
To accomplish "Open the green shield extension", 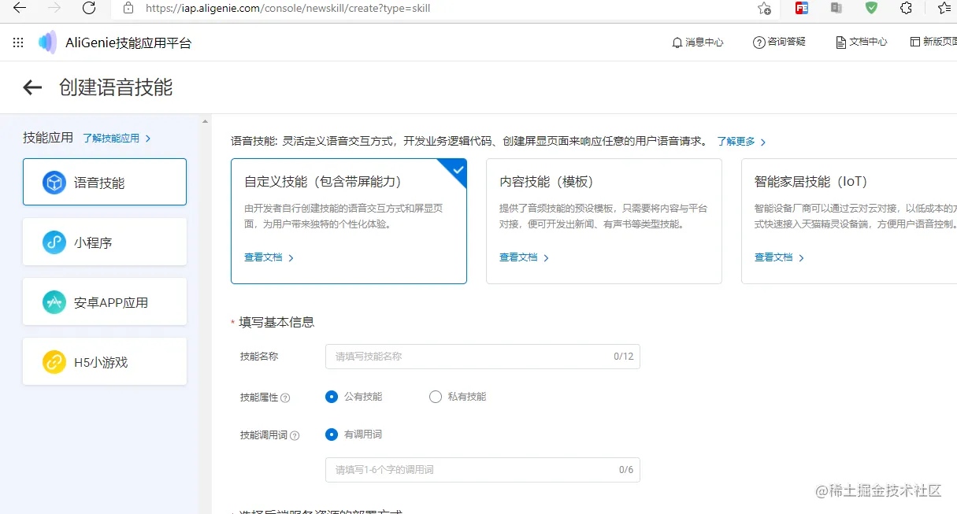I will point(871,8).
